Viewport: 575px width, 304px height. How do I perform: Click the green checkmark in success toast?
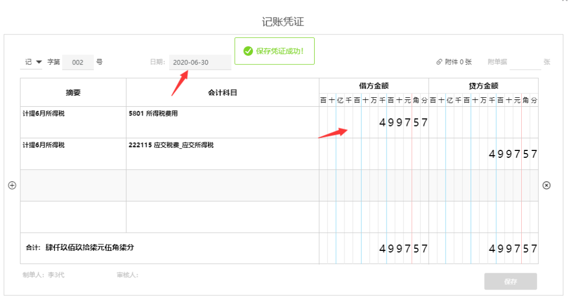(248, 51)
